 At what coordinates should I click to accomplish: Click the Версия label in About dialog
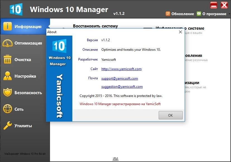pos(92,40)
